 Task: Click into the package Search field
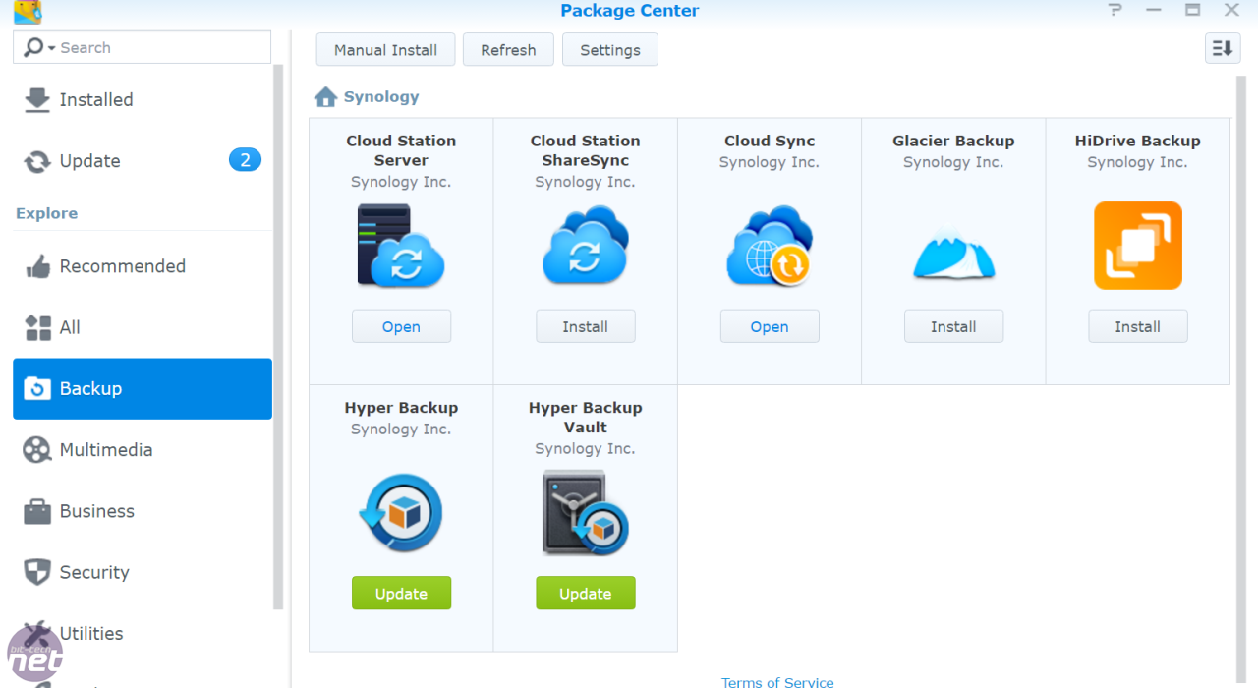point(142,47)
